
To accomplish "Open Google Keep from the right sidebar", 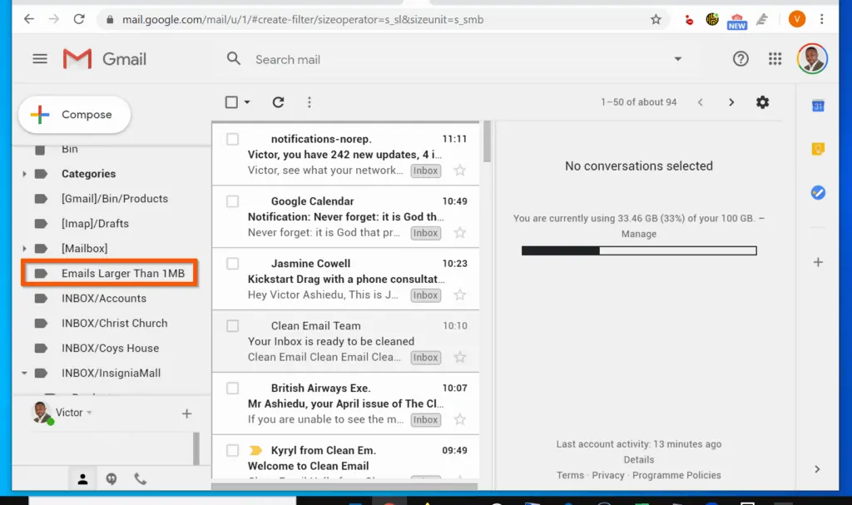I will tap(818, 147).
